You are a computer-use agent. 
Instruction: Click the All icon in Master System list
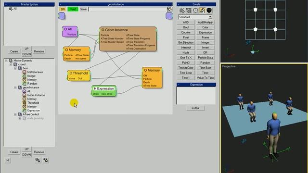pos(11,9)
